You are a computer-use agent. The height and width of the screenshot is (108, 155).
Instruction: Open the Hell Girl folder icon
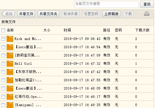10,64
